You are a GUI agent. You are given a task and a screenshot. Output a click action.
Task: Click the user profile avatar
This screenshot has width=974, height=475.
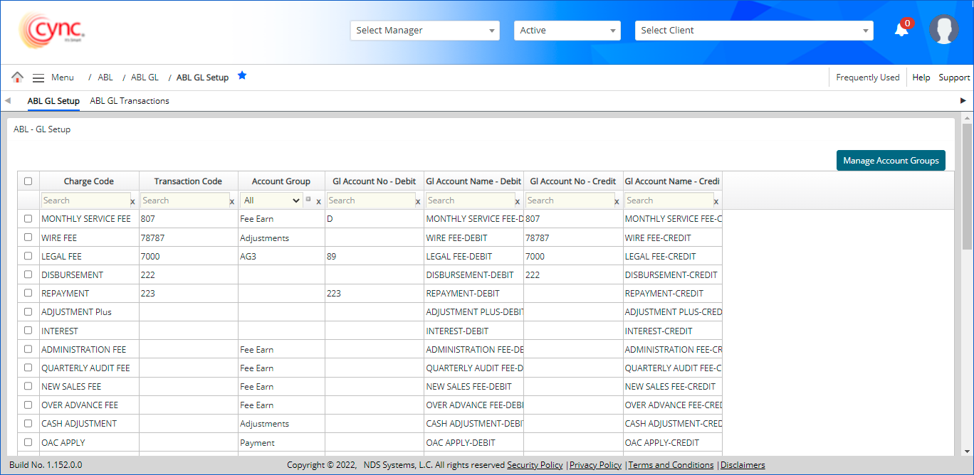pos(943,30)
